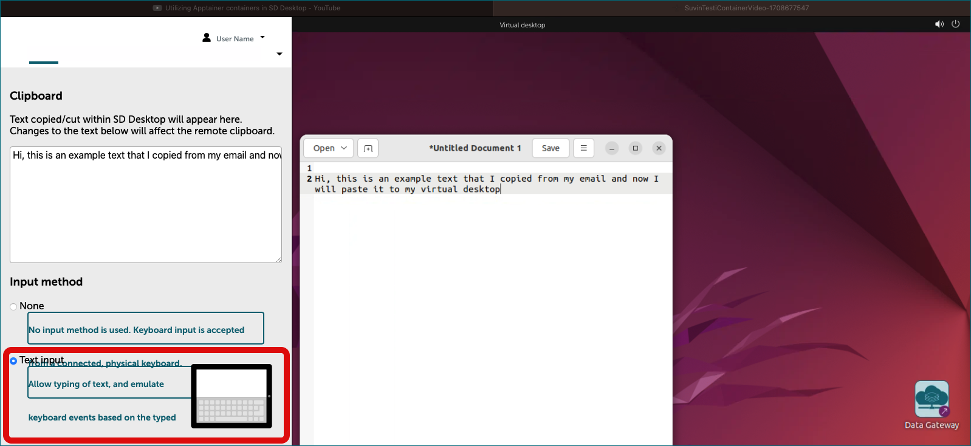Create a new document tab in editor

[368, 148]
